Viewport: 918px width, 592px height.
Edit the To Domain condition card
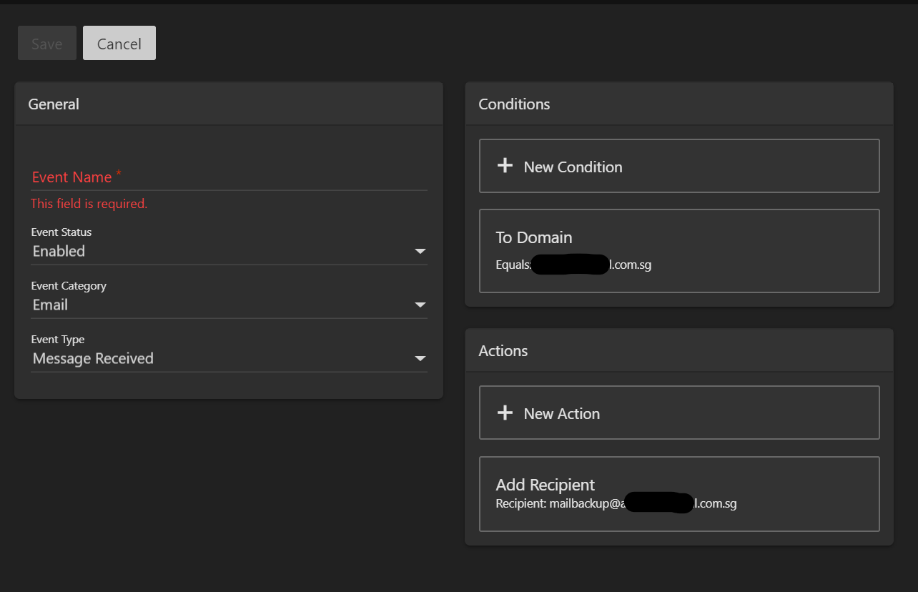(678, 250)
